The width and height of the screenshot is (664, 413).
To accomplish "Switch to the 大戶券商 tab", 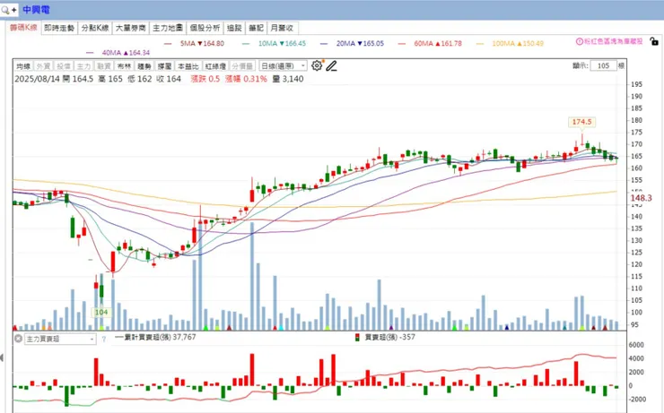I will pyautogui.click(x=130, y=28).
